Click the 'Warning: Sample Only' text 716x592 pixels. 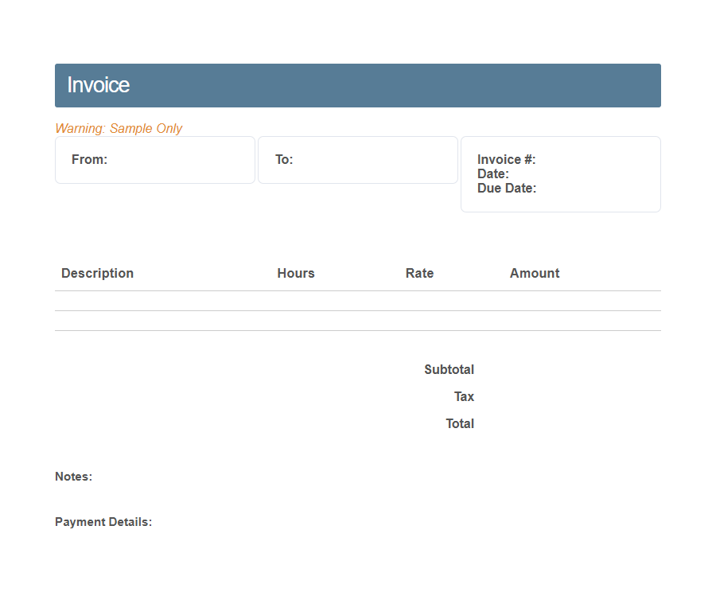pos(119,128)
